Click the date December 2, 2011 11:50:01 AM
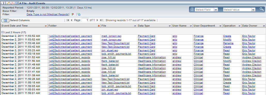 pyautogui.click(x=21, y=93)
